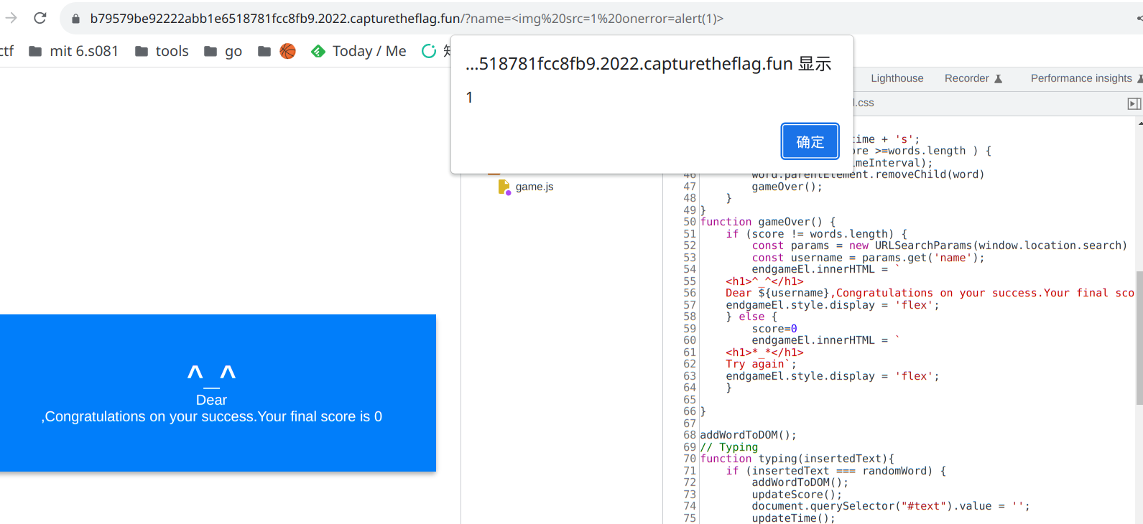The height and width of the screenshot is (524, 1143).
Task: Click the address bar URL
Action: pyautogui.click(x=407, y=19)
